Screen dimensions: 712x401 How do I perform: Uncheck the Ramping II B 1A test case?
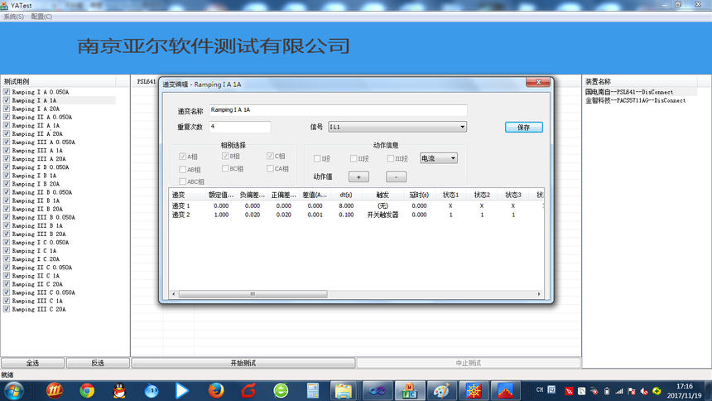tap(7, 200)
